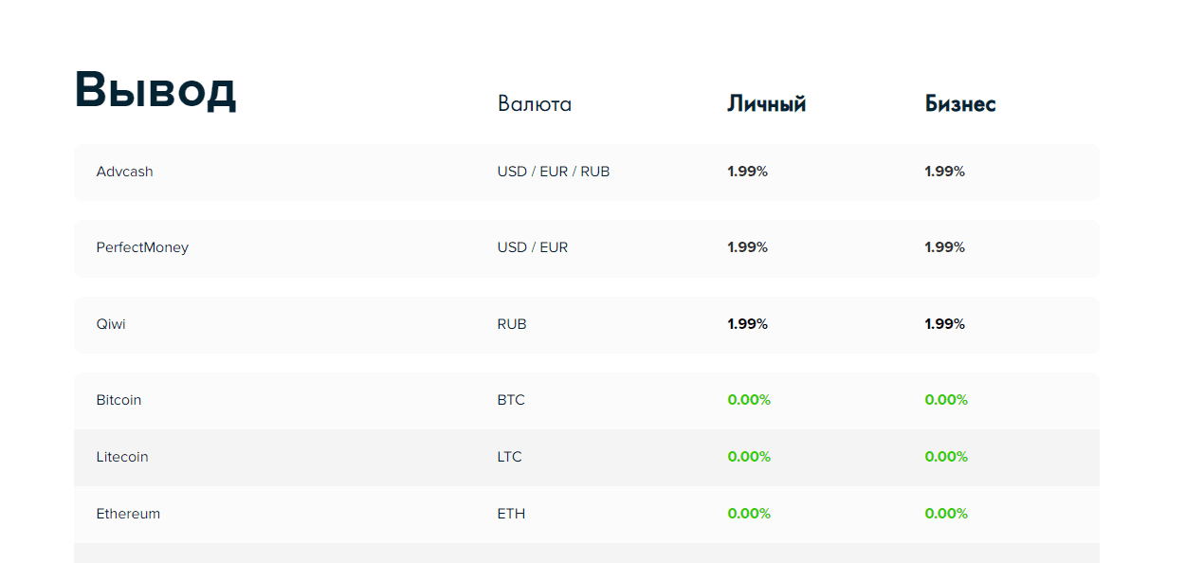
Task: Select the Bitcoin withdrawal row
Action: point(118,400)
